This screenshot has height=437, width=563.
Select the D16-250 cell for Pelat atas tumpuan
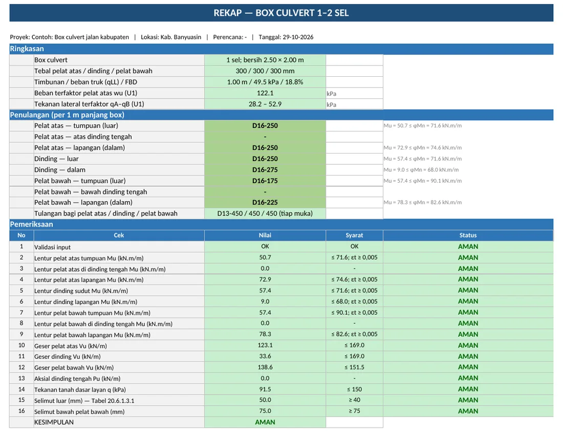pyautogui.click(x=265, y=126)
